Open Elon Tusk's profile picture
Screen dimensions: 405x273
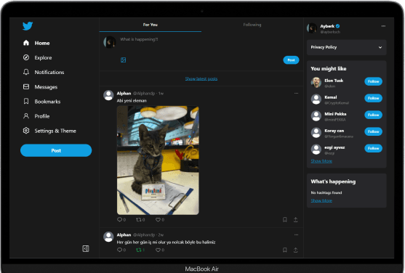[x=316, y=82]
